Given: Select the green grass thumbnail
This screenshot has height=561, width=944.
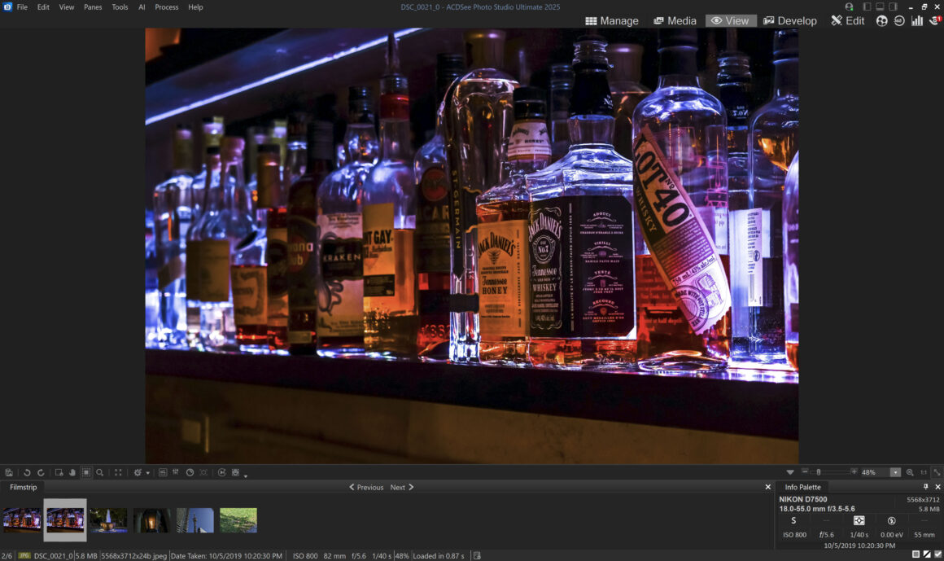Looking at the screenshot, I should (x=238, y=520).
